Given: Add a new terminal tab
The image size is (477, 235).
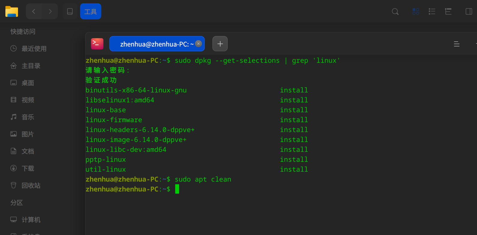Looking at the screenshot, I should tap(220, 44).
